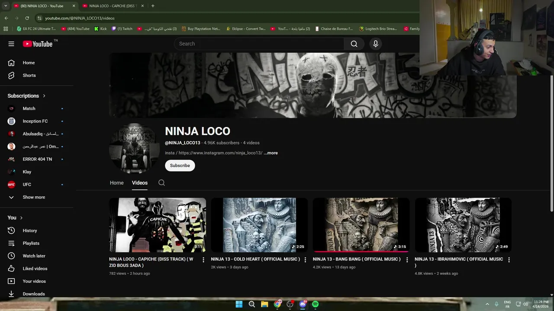
Task: Open the browser tab search dropdown
Action: [x=5, y=6]
